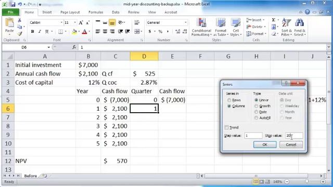The image size is (333, 187).
Task: Click the zoom out minus button
Action: 287,182
